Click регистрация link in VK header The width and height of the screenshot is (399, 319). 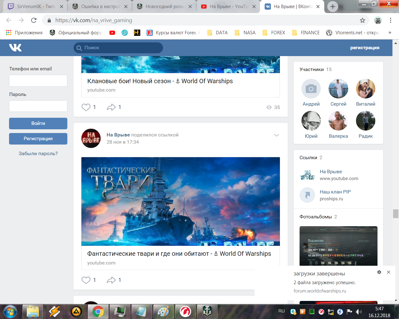click(x=365, y=48)
